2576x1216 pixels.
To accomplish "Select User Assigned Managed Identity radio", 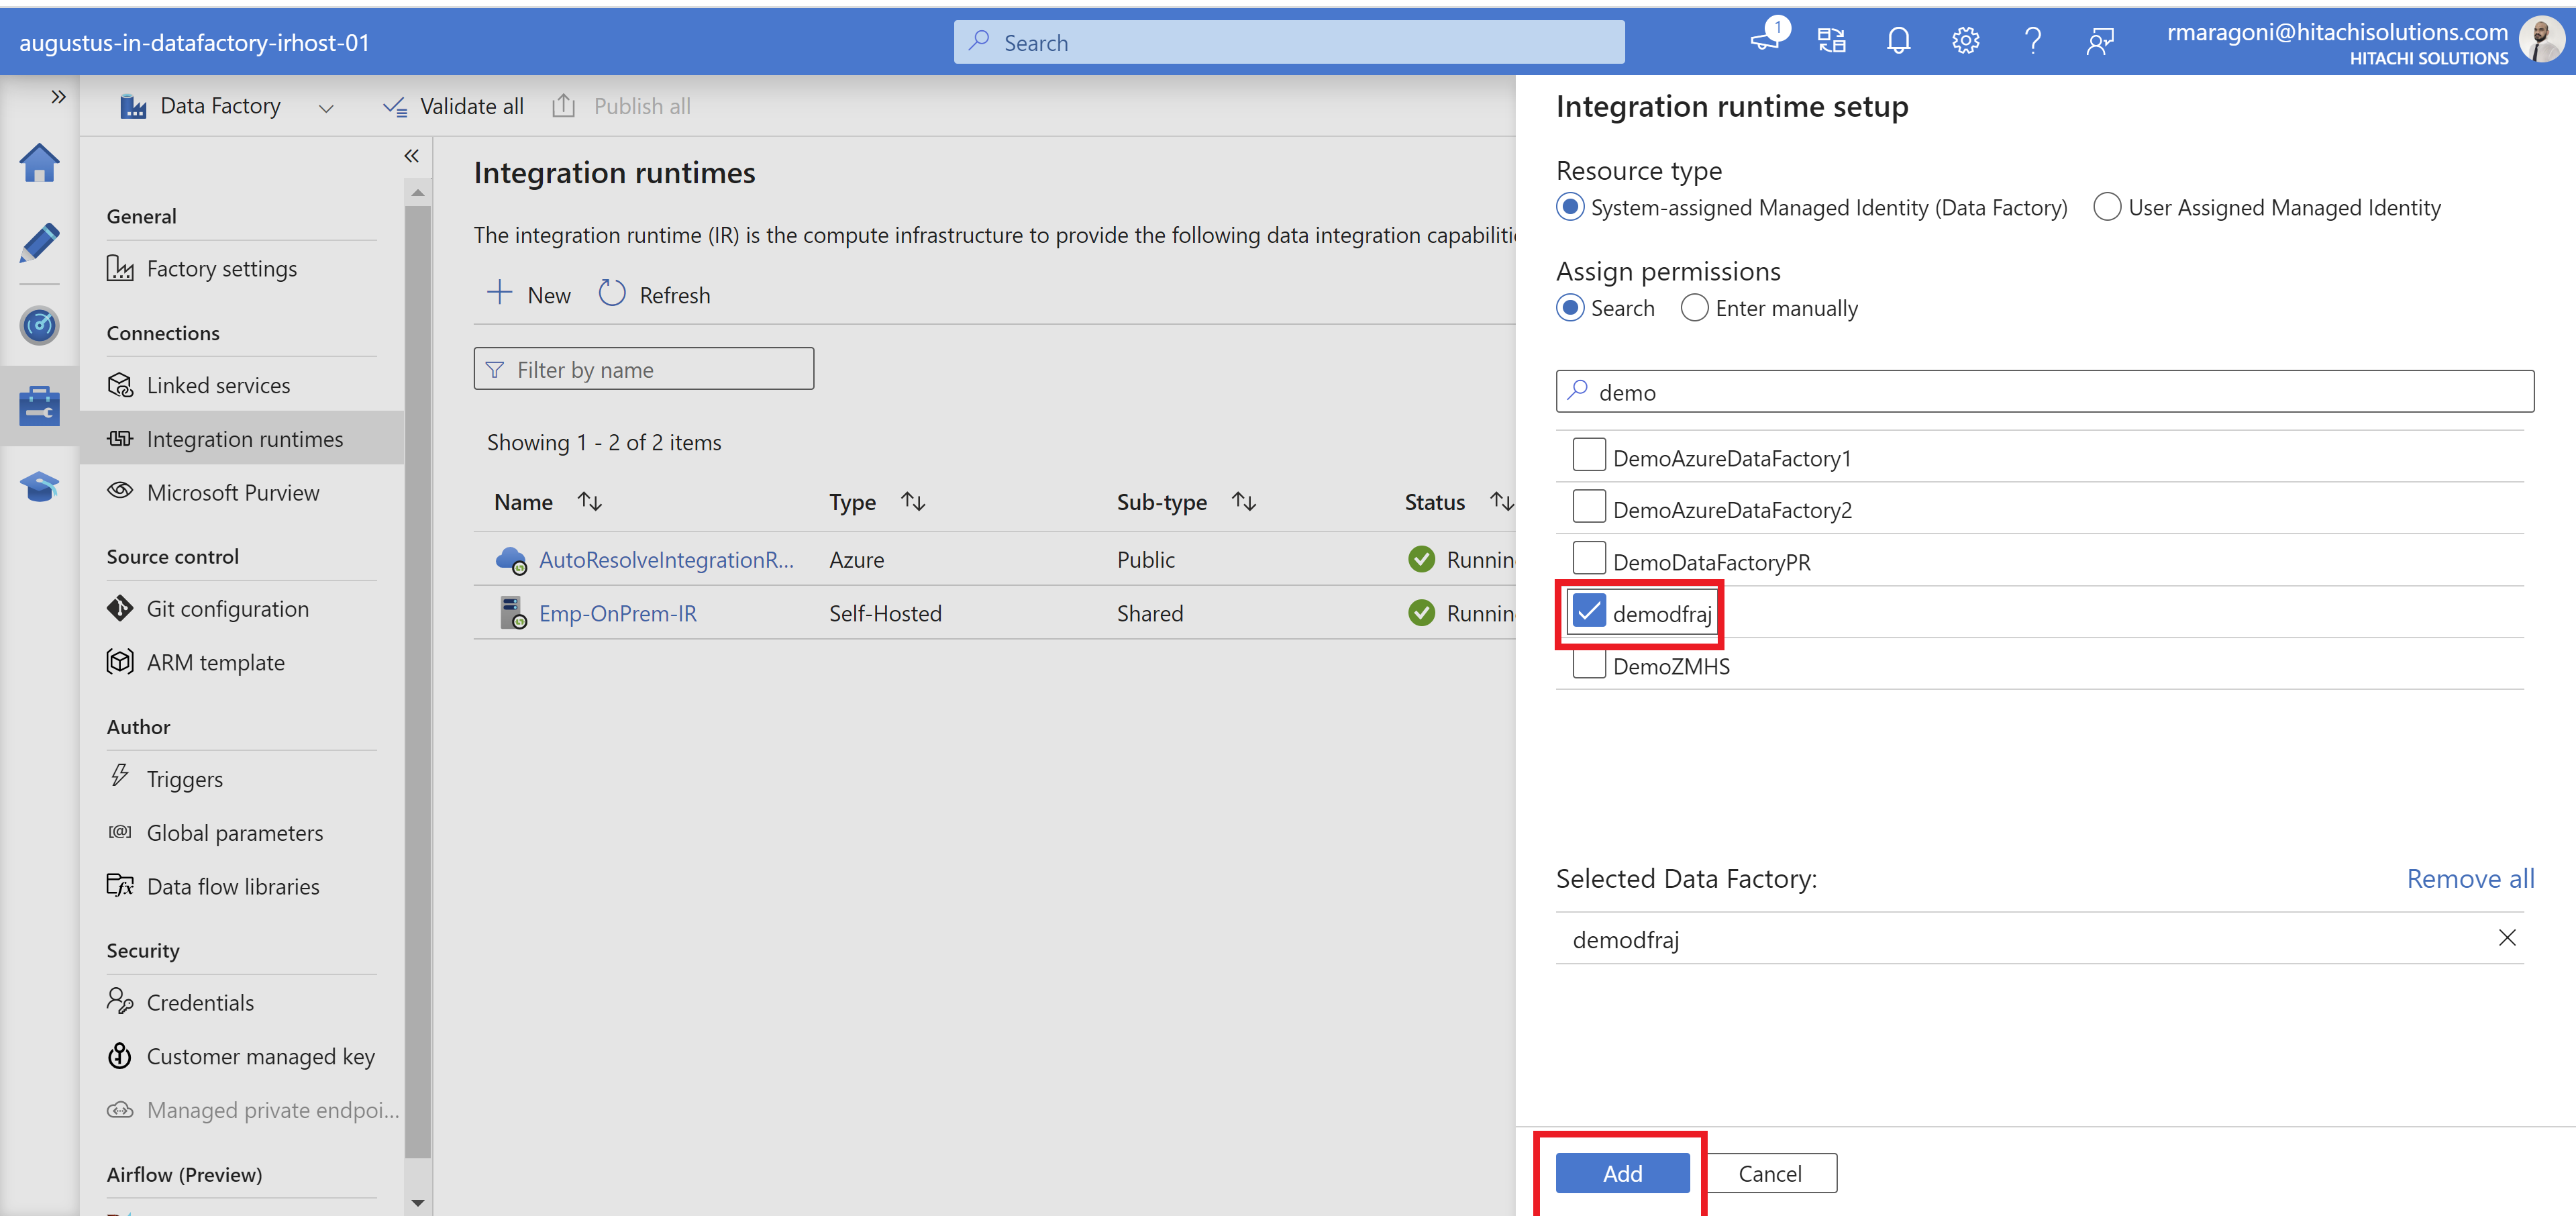I will click(x=2107, y=207).
